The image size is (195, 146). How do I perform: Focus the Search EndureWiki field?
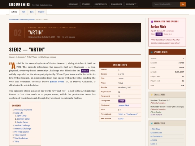tap(166, 4)
